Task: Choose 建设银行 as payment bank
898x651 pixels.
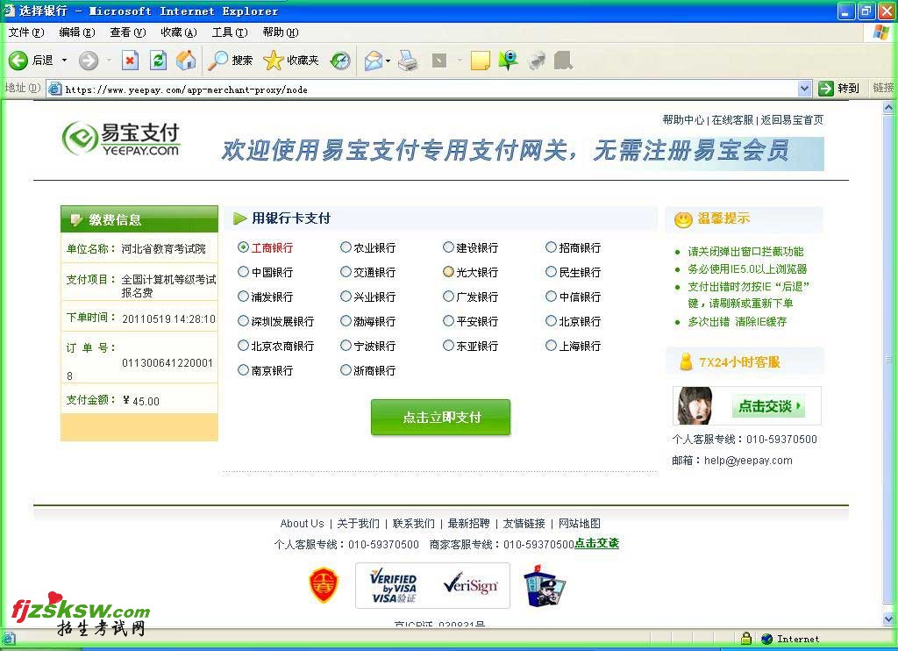Action: 448,247
